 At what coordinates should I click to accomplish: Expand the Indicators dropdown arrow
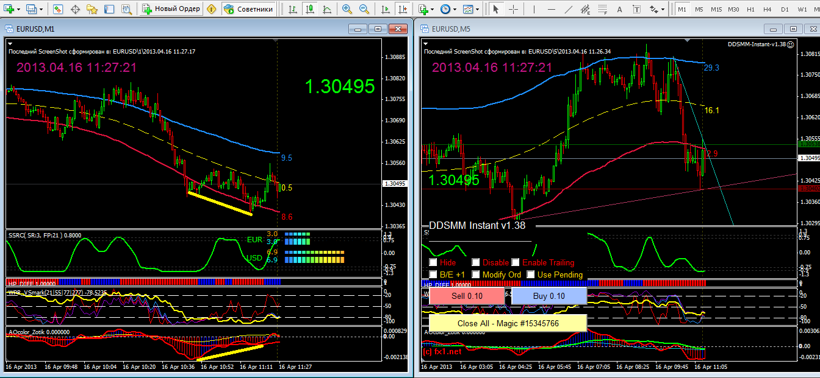433,9
